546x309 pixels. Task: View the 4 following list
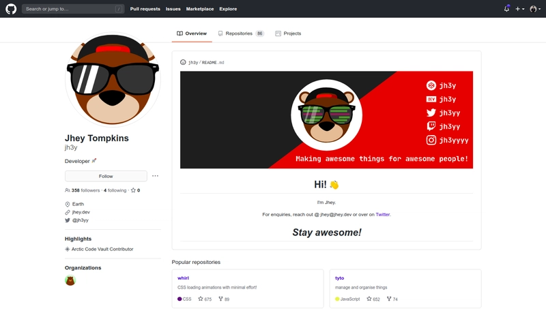[x=115, y=190]
